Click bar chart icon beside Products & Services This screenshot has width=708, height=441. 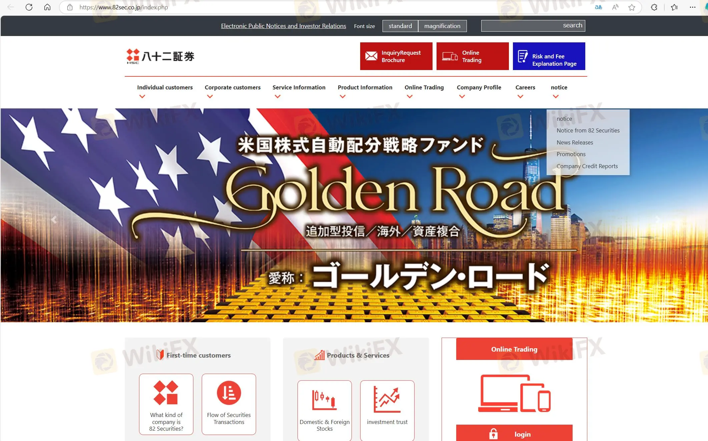[x=319, y=355]
